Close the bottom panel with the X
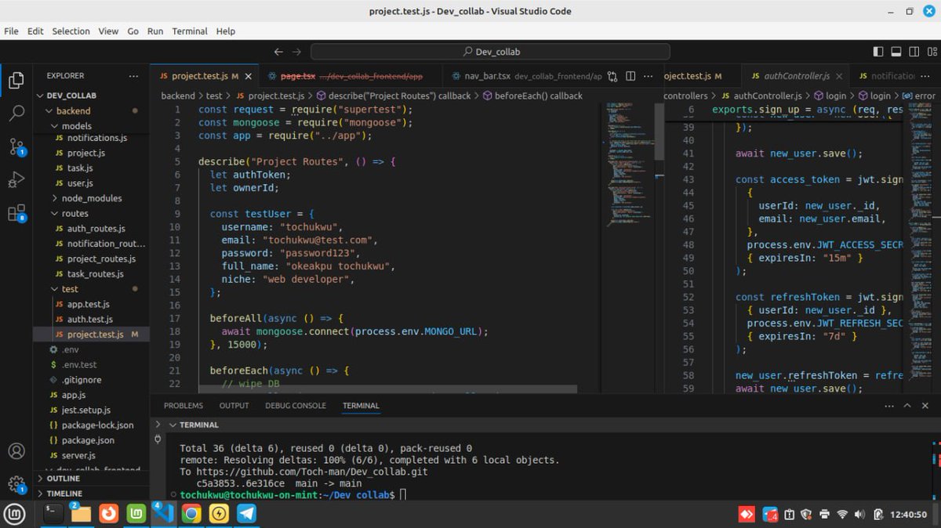This screenshot has height=528, width=941. click(924, 406)
